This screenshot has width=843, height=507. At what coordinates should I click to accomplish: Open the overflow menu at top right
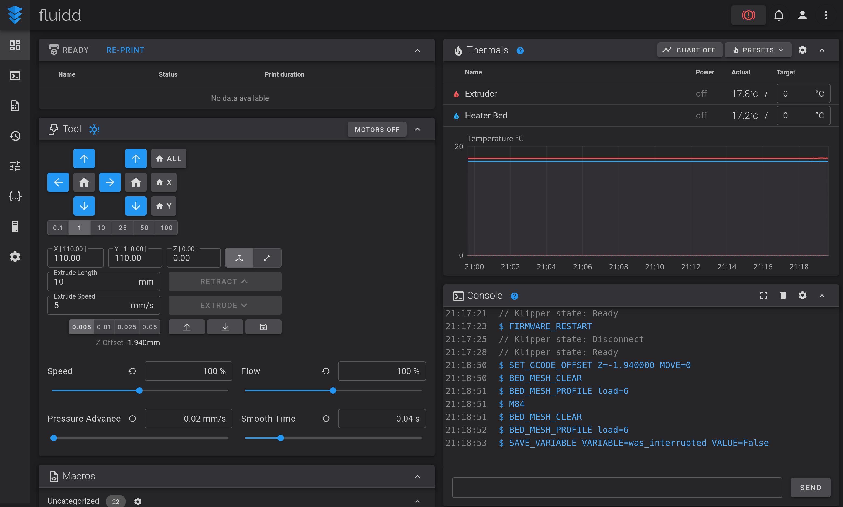click(826, 15)
